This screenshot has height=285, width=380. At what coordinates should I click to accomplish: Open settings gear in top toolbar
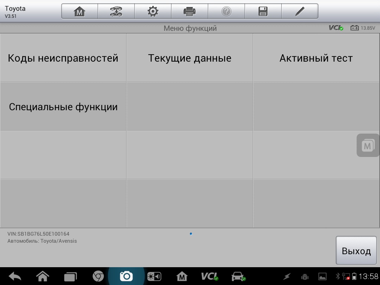click(x=153, y=12)
